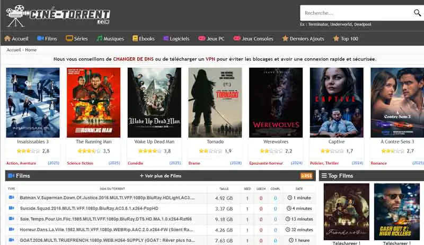The image size is (424, 245).
Task: Click the Policier, Thriller genre link
Action: point(324,163)
